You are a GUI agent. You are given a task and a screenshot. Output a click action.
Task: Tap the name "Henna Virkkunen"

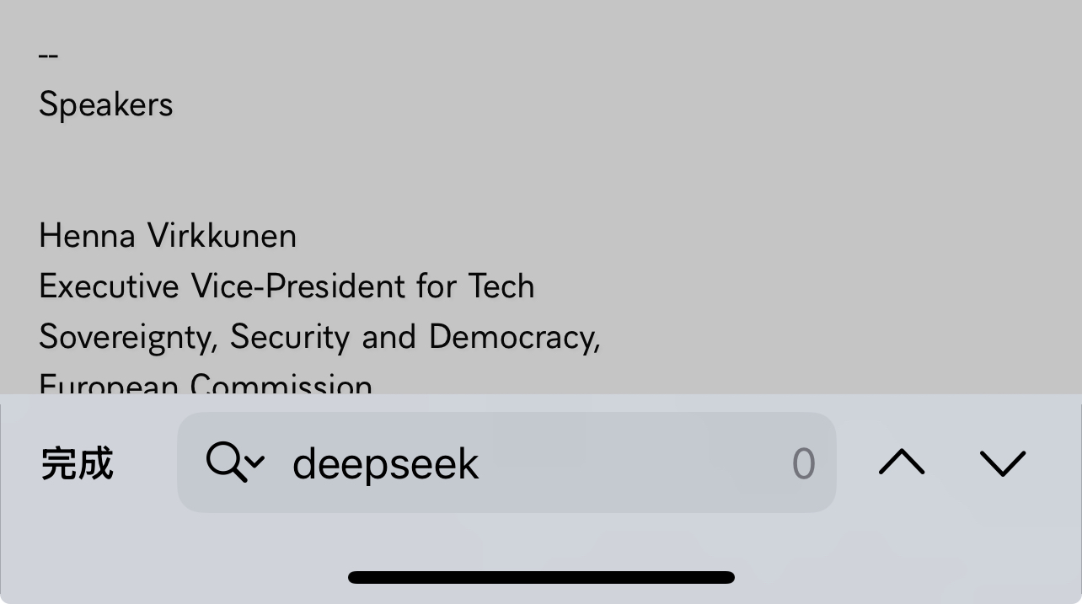pyautogui.click(x=168, y=236)
